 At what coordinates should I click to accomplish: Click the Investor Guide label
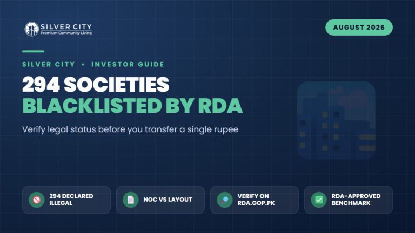(x=128, y=65)
